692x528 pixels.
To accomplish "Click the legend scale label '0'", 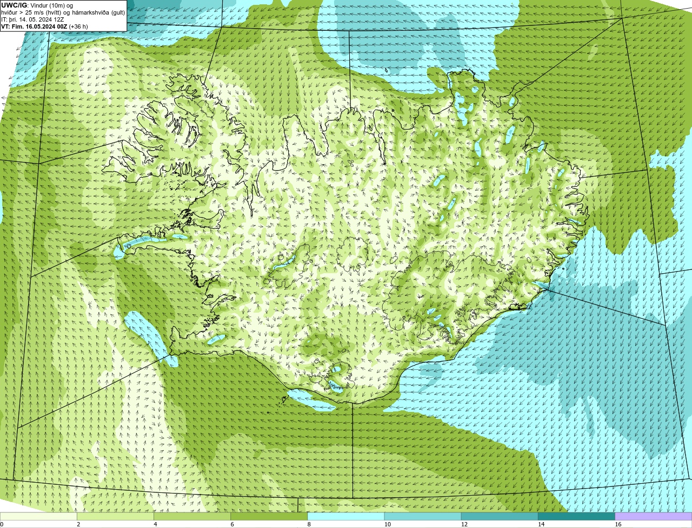I will pos(2,524).
